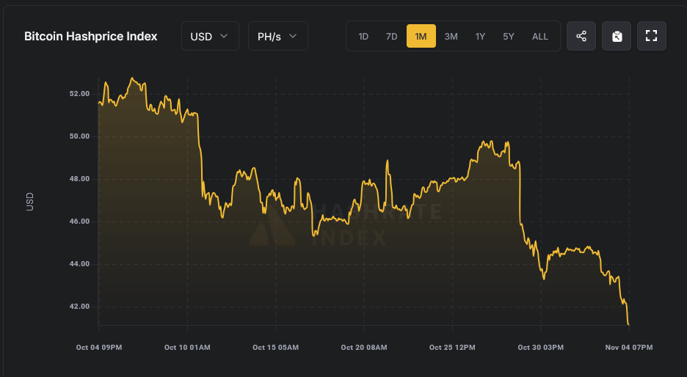This screenshot has height=377, width=687.
Task: Click the Oct 10 01AM axis label
Action: click(x=187, y=347)
